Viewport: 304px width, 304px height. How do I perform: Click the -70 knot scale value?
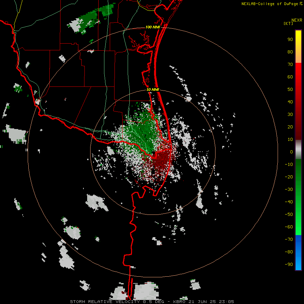pyautogui.click(x=289, y=239)
